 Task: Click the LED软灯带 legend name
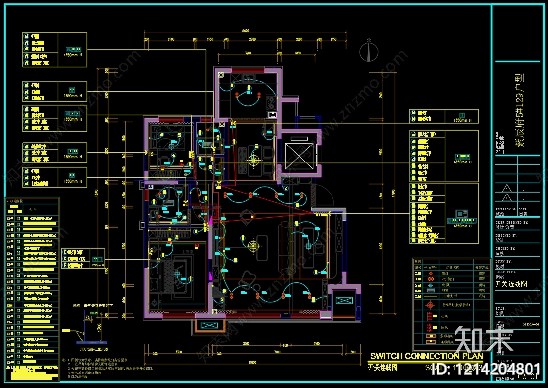coord(449,296)
